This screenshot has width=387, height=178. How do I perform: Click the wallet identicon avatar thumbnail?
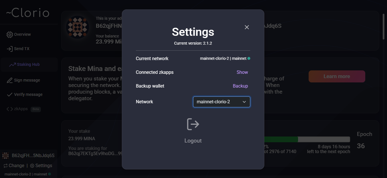point(5,156)
